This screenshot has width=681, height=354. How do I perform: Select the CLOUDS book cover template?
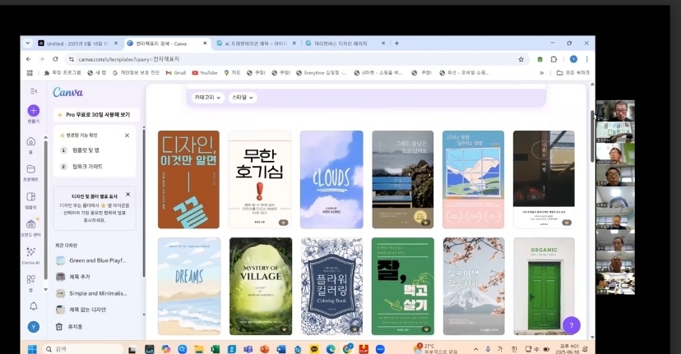coord(331,179)
